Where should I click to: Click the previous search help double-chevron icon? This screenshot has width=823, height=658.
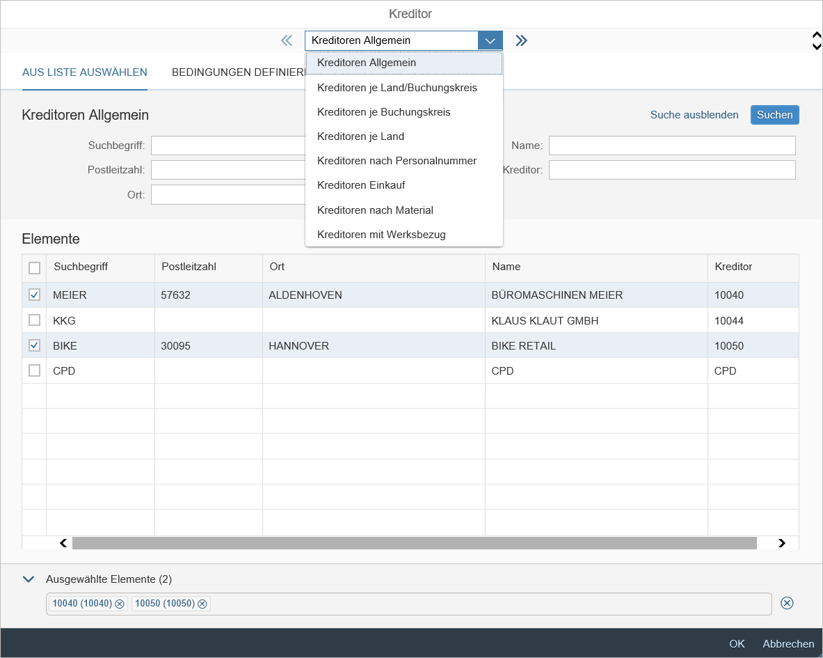click(287, 40)
